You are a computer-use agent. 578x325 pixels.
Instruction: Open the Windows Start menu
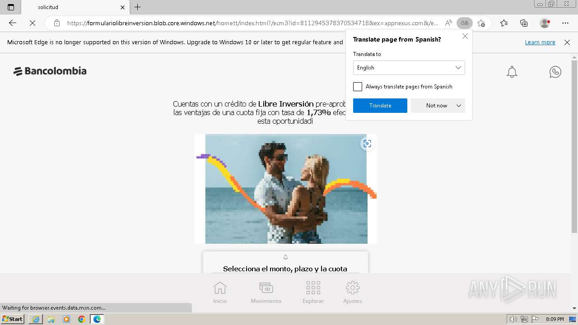pos(13,319)
